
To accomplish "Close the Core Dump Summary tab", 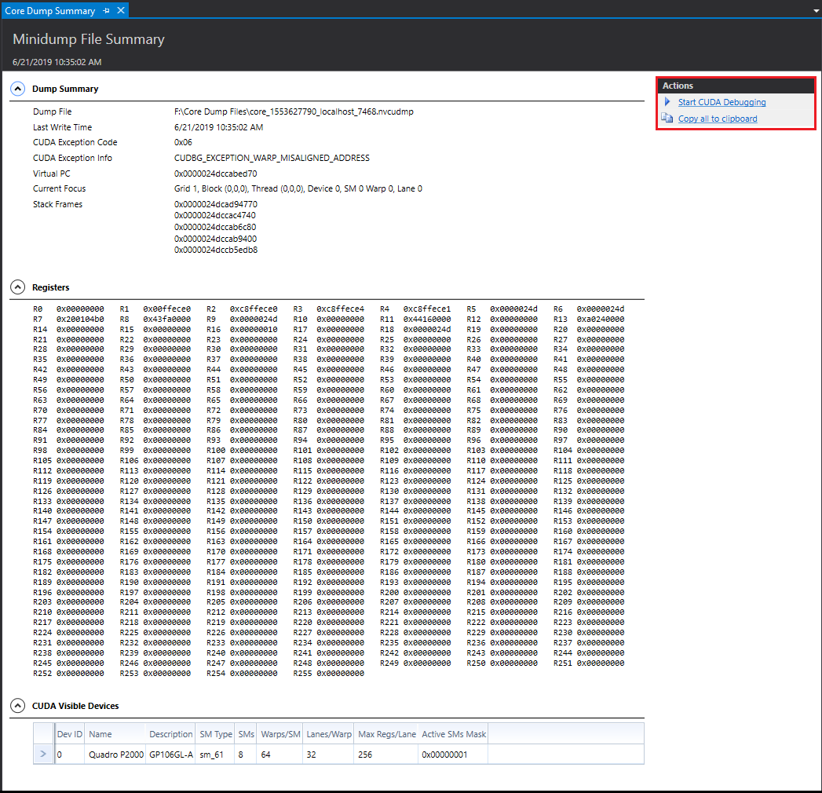I will point(120,11).
